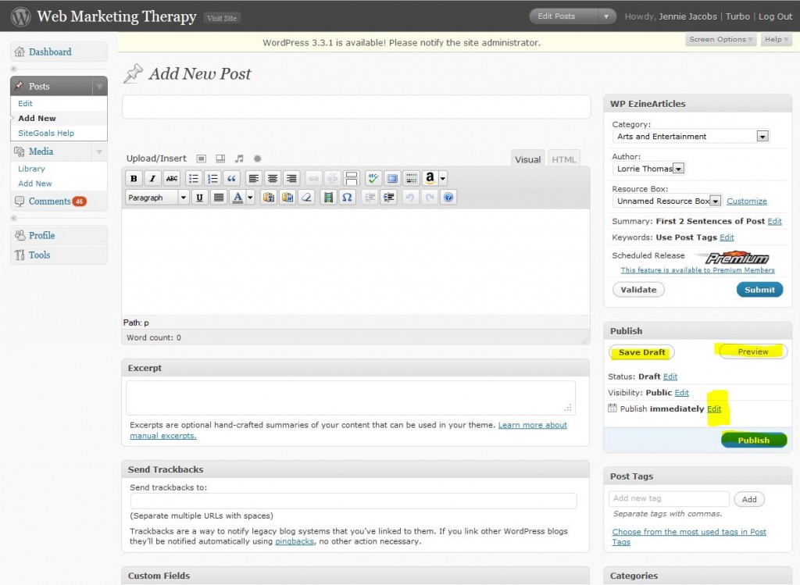Image resolution: width=800 pixels, height=585 pixels.
Task: Click the green Publish button
Action: 754,441
